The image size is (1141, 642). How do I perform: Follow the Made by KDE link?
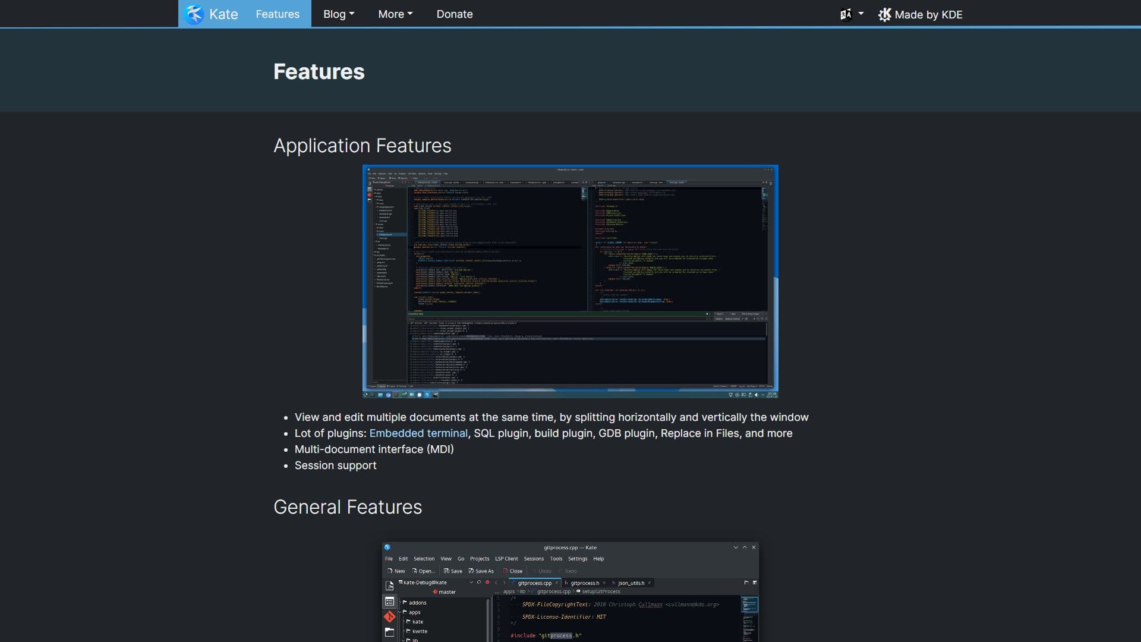[920, 14]
